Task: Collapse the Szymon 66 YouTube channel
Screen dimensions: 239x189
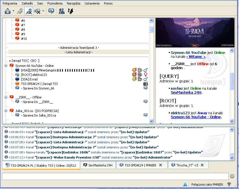Action: click(6, 65)
